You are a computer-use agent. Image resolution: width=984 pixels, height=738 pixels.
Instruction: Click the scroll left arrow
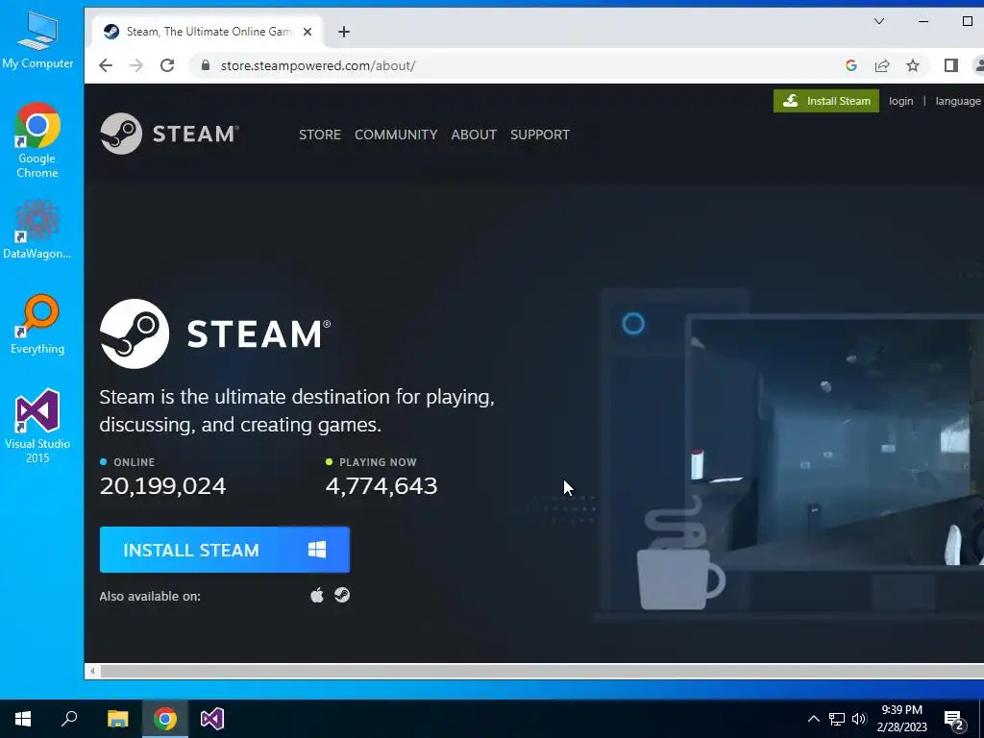click(x=92, y=671)
